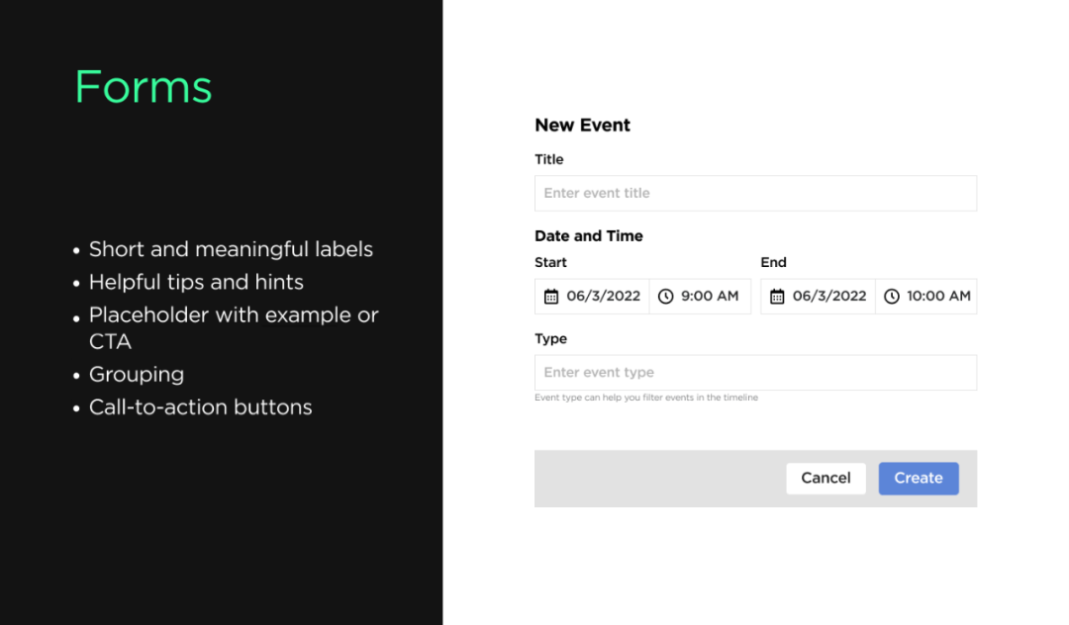This screenshot has width=1069, height=625.
Task: Click the green 'Forms' slide heading
Action: click(x=144, y=87)
